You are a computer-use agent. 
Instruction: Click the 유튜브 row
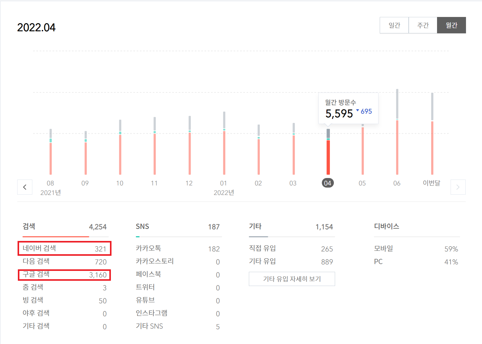click(x=178, y=300)
